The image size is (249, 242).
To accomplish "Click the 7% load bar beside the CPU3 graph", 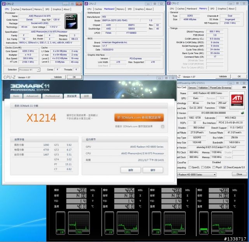I will click(204, 223).
